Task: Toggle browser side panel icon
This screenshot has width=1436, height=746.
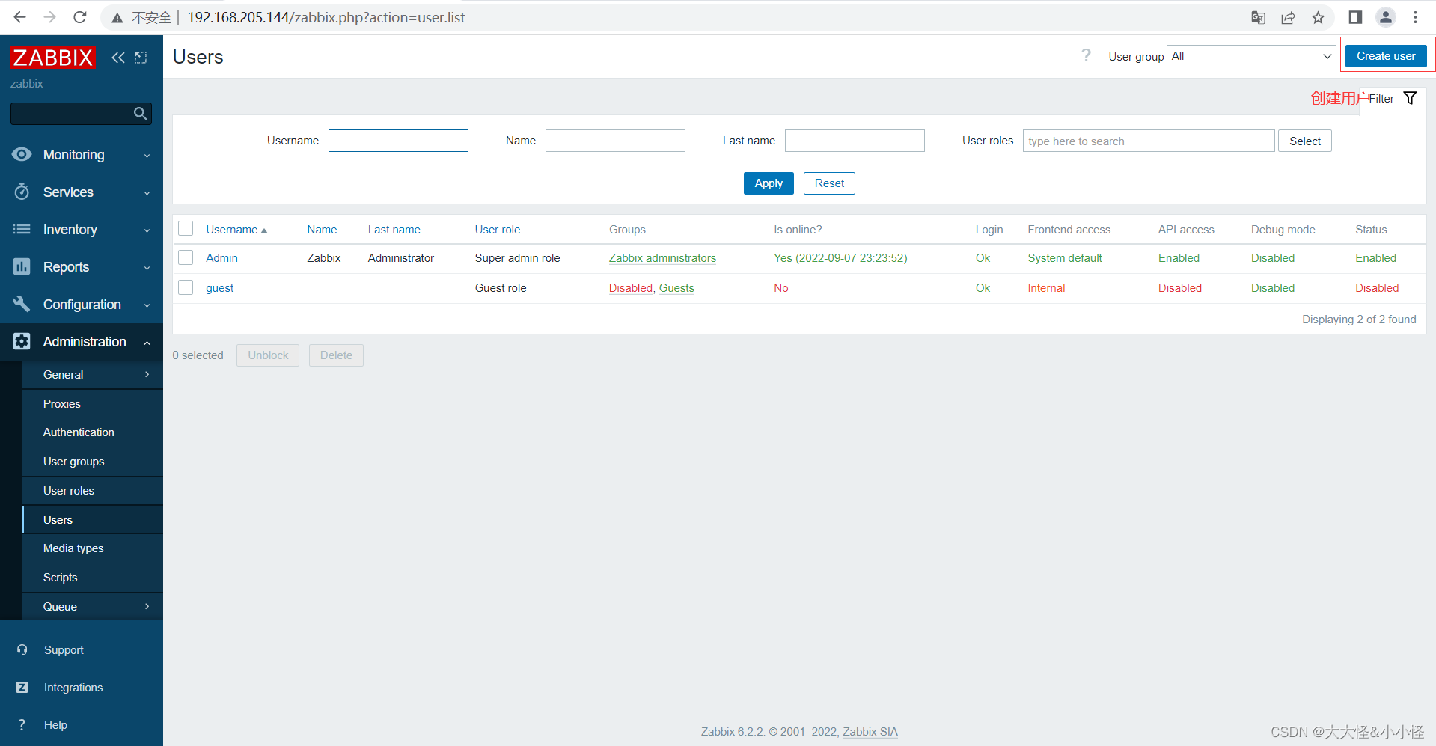Action: pos(1355,17)
